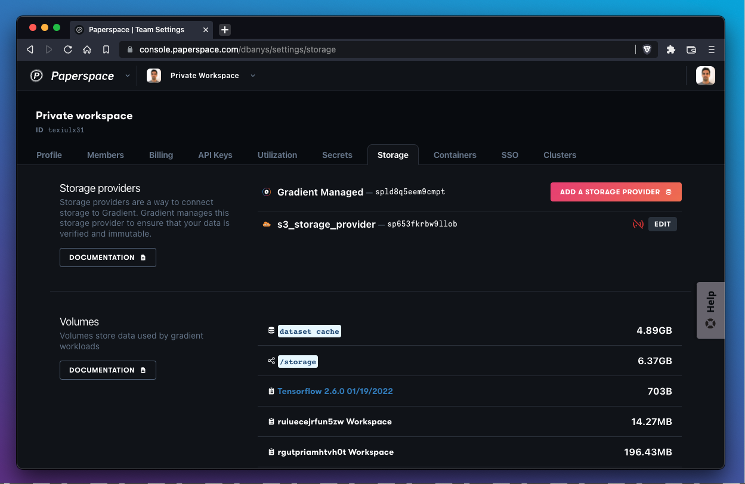Go to browser home icon

[x=87, y=49]
